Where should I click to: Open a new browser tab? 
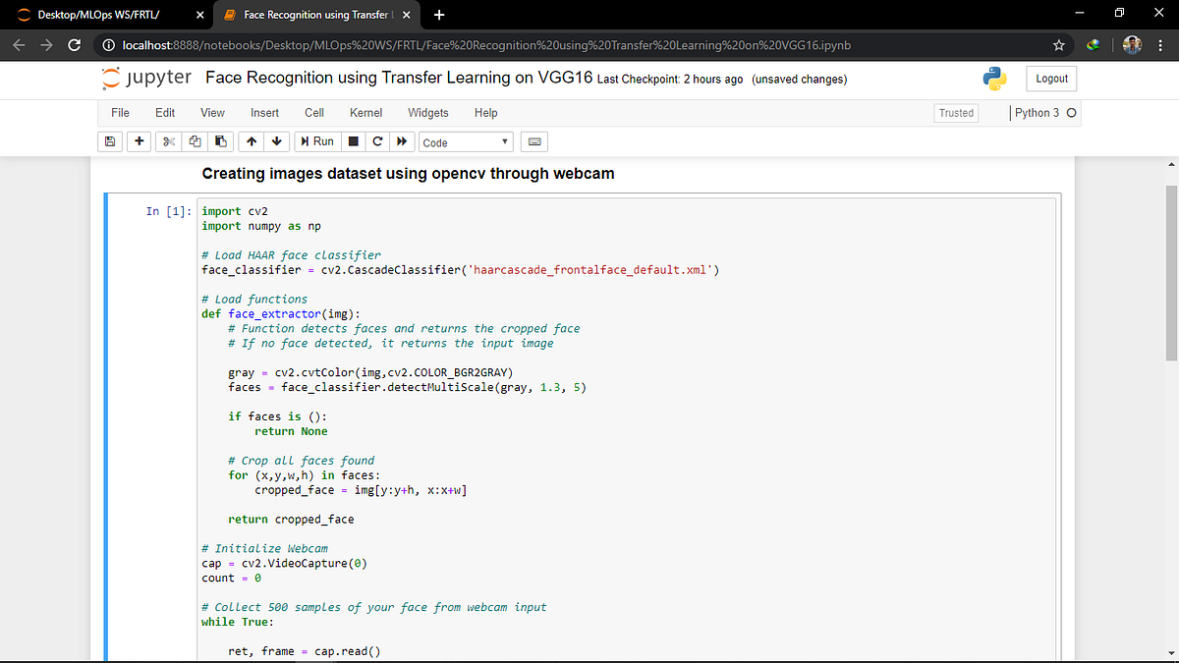click(438, 15)
